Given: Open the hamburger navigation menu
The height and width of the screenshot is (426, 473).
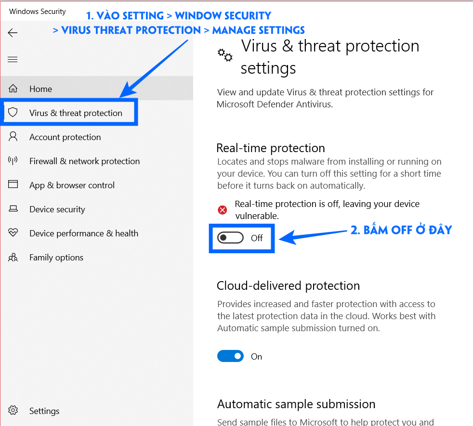Looking at the screenshot, I should pyautogui.click(x=13, y=59).
